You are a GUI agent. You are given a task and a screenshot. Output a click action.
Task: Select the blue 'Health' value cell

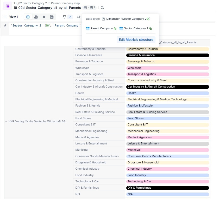click(x=168, y=93)
